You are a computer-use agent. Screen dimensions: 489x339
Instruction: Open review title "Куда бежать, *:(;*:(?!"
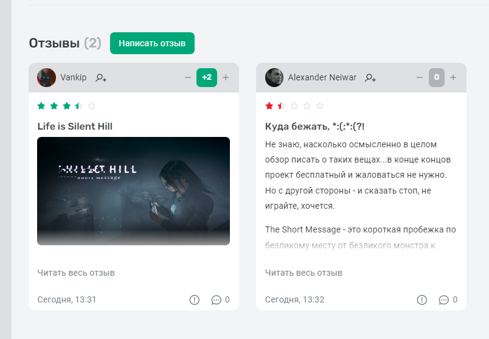tap(314, 127)
